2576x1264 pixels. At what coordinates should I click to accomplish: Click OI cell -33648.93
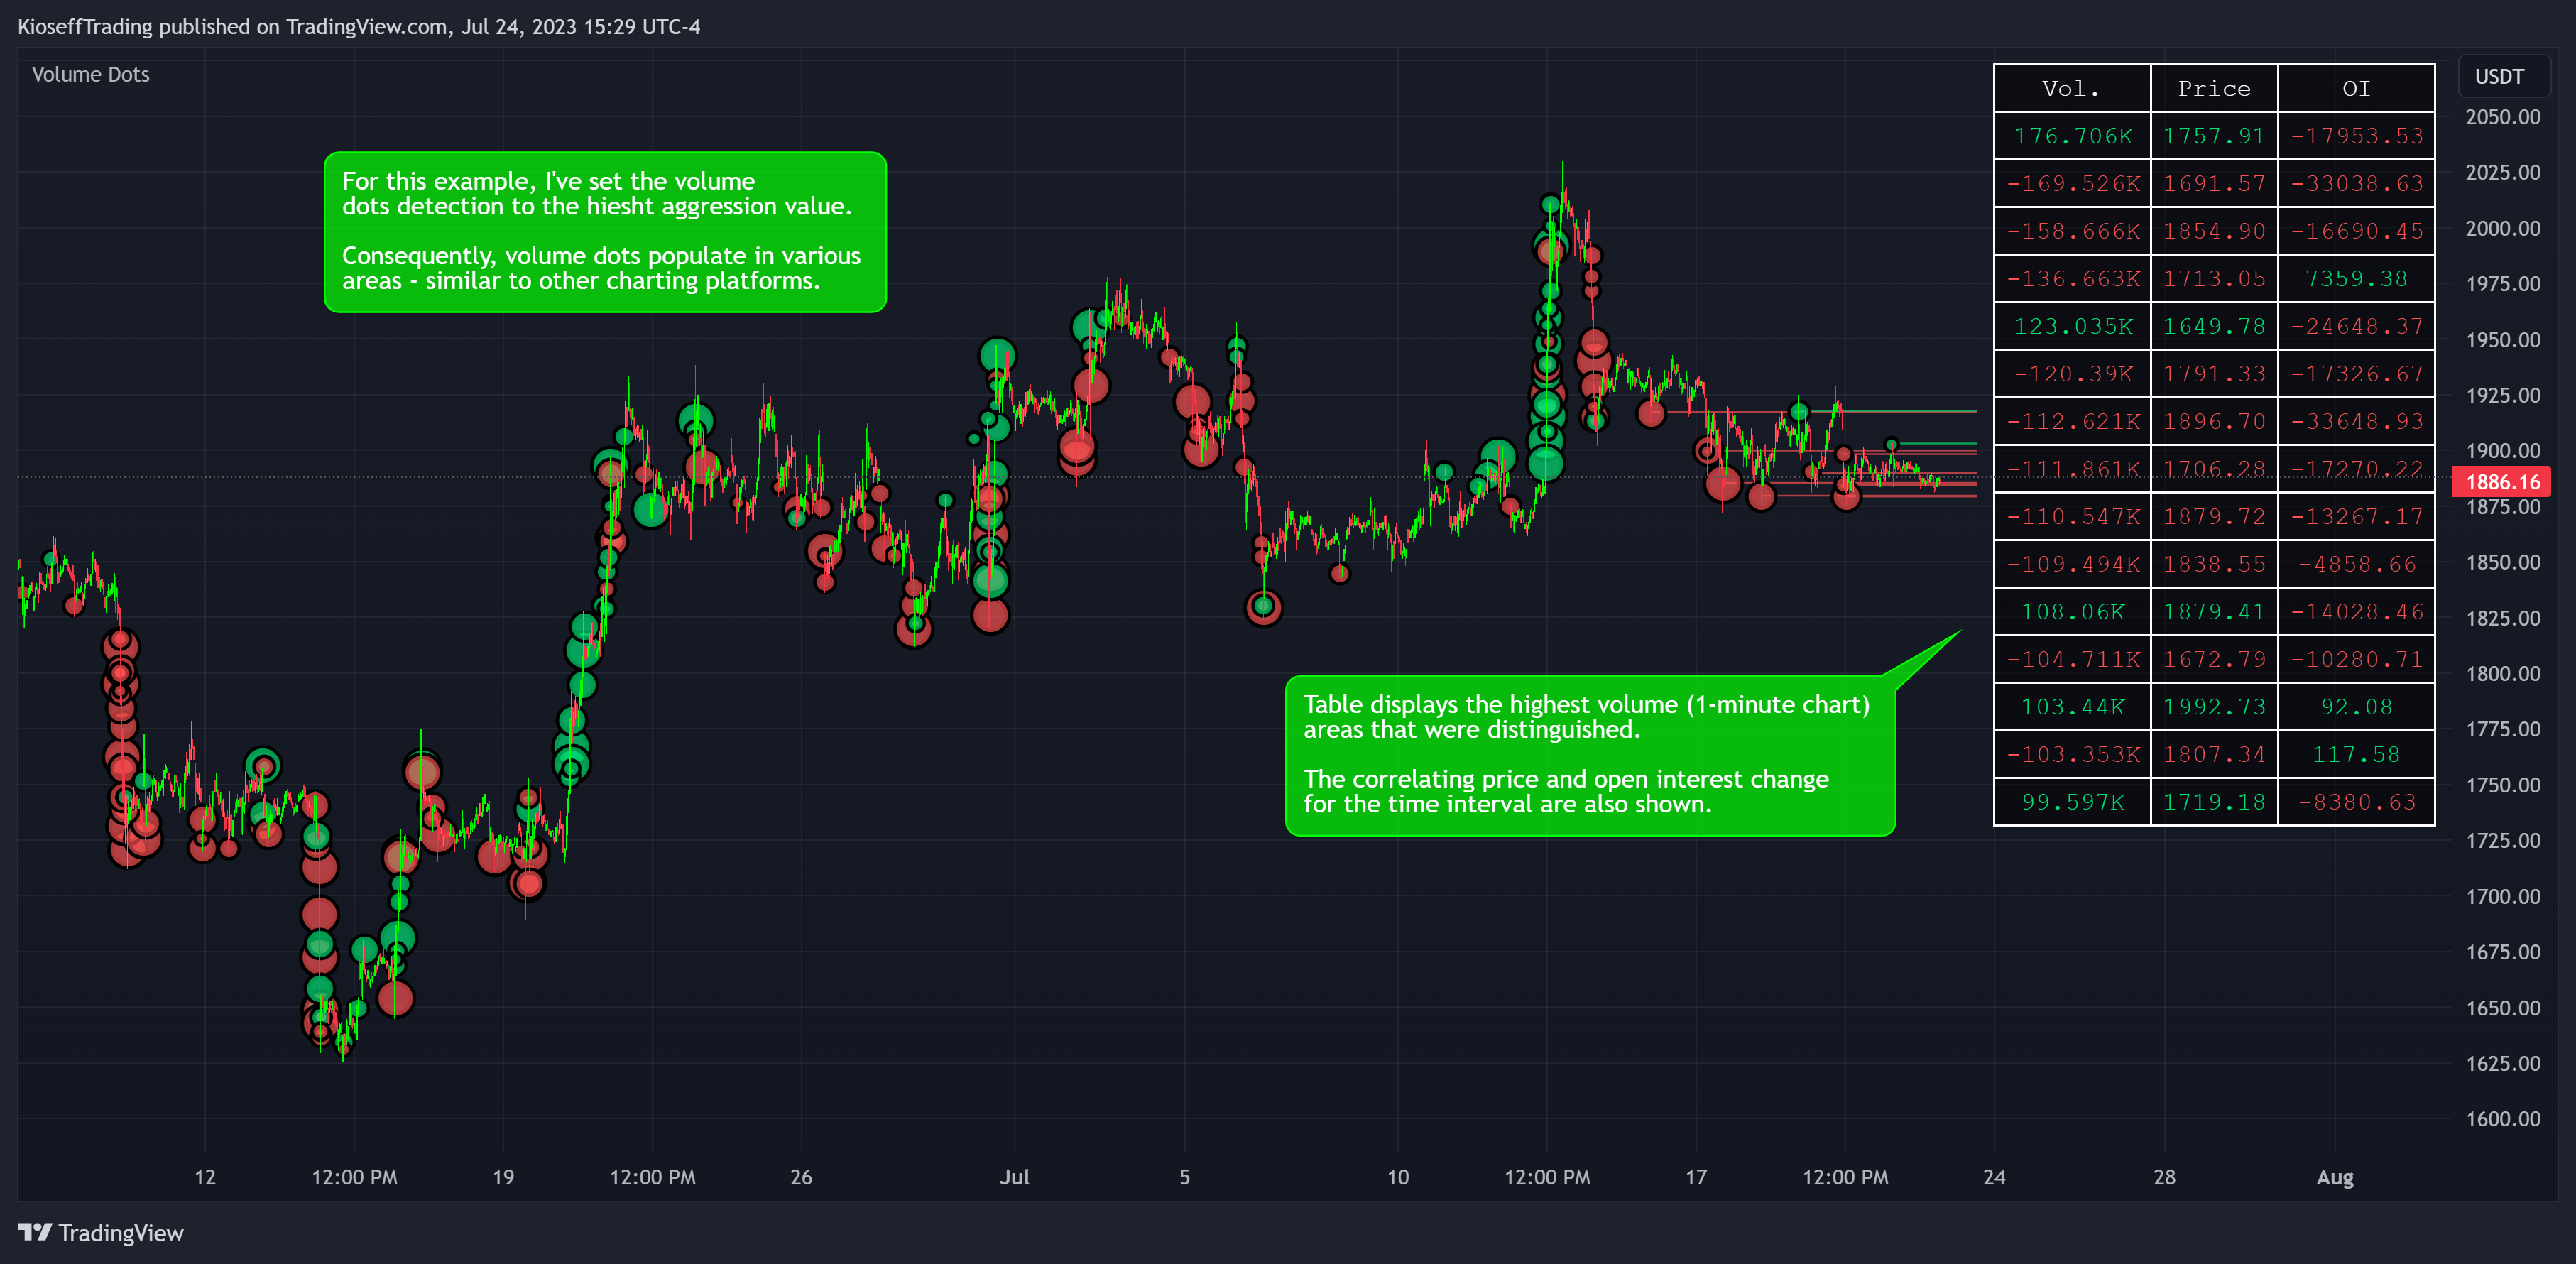point(2356,421)
